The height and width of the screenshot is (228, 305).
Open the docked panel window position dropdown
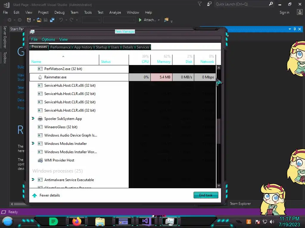[x=290, y=29]
